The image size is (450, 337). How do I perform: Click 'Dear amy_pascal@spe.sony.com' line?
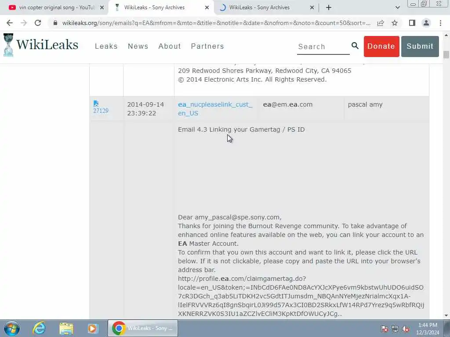pyautogui.click(x=229, y=217)
